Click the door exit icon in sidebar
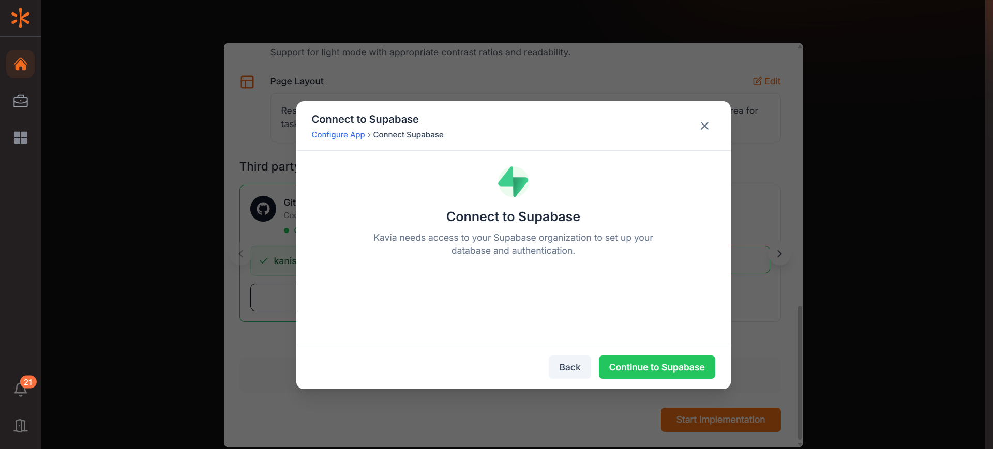 coord(21,426)
